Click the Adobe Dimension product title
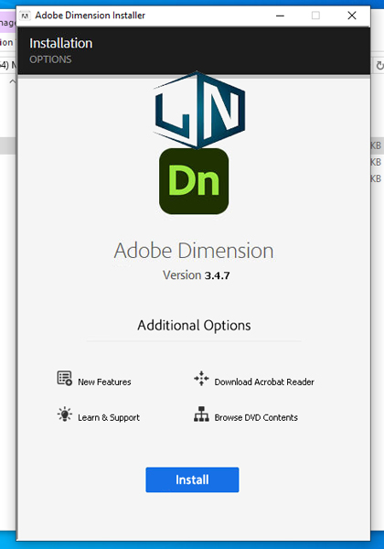This screenshot has height=549, width=384. coord(194,251)
